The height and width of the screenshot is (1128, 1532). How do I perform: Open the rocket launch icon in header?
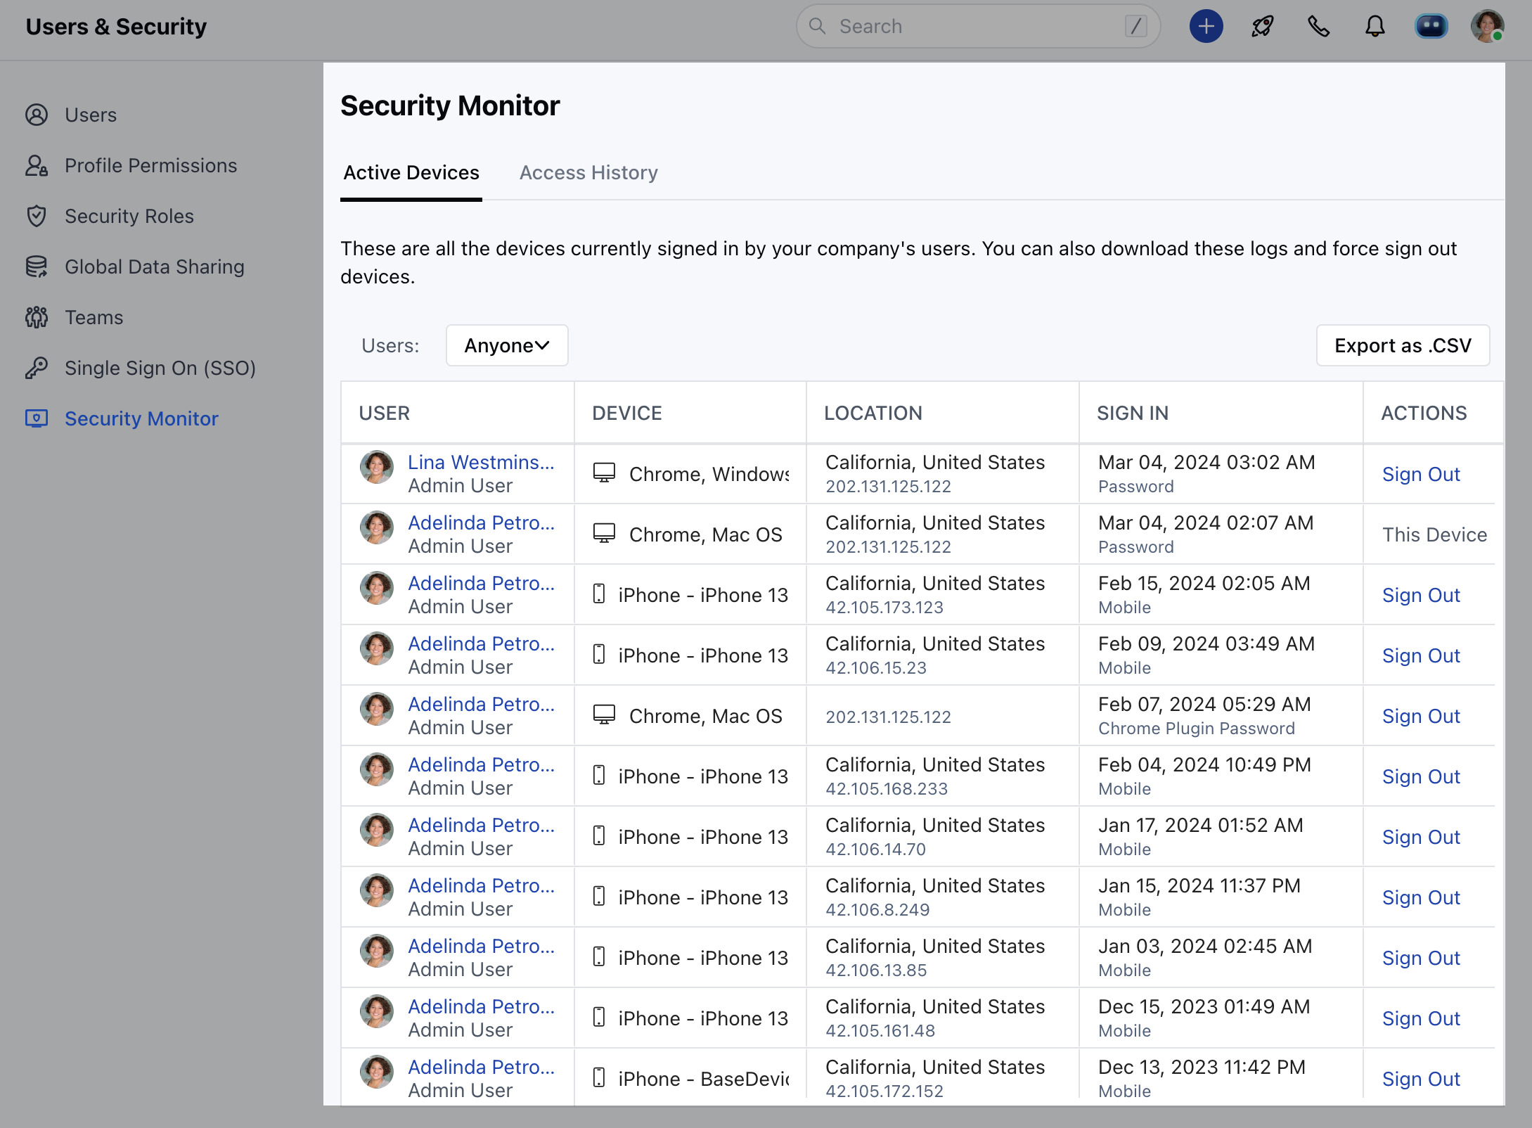pos(1262,27)
